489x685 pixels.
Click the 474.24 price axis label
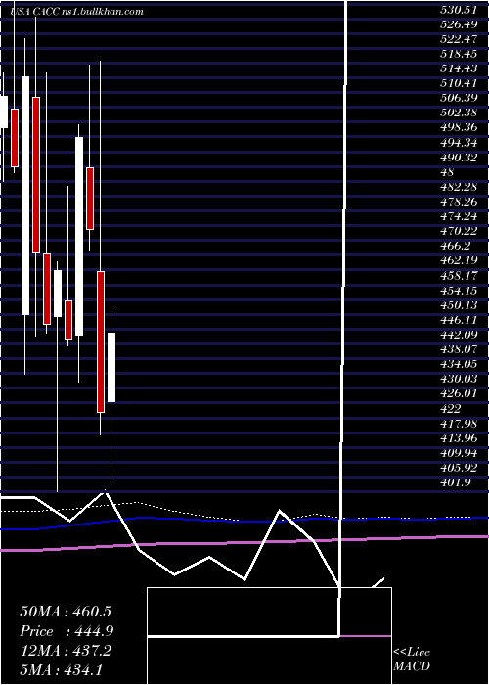459,217
